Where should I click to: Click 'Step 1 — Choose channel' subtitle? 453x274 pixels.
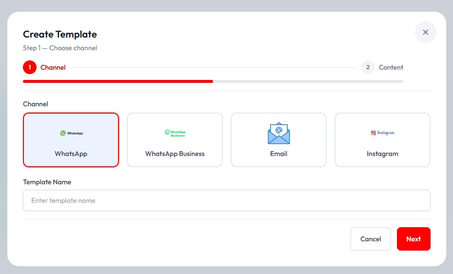coord(60,48)
